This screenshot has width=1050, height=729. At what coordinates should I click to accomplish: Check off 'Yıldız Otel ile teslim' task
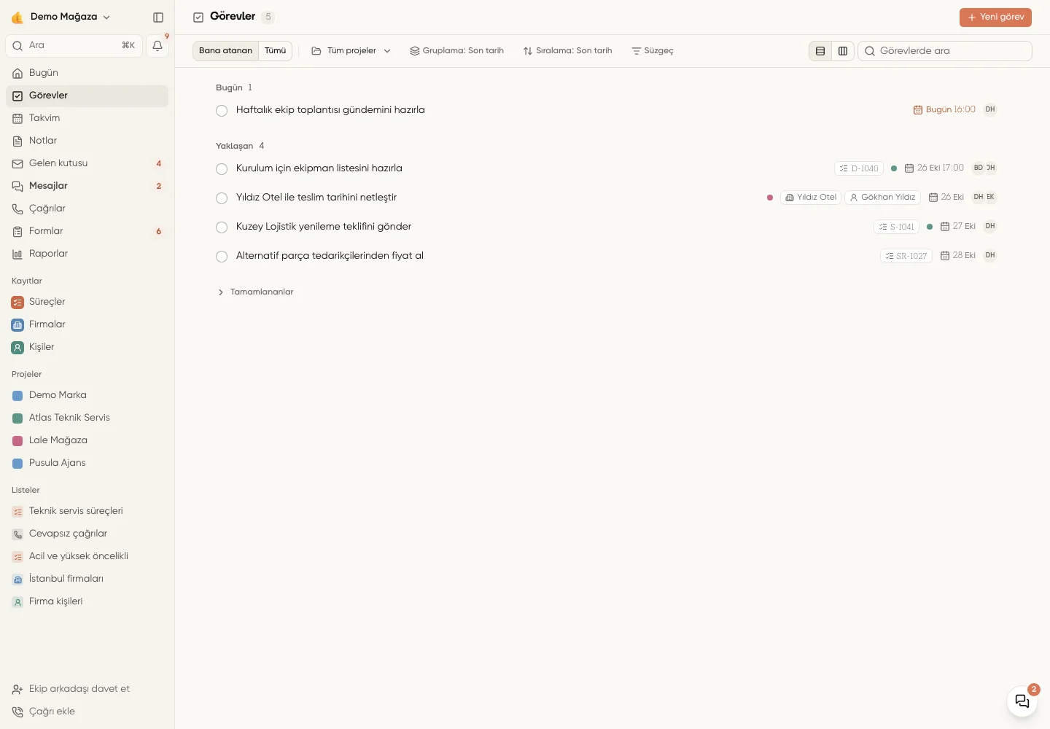point(222,198)
